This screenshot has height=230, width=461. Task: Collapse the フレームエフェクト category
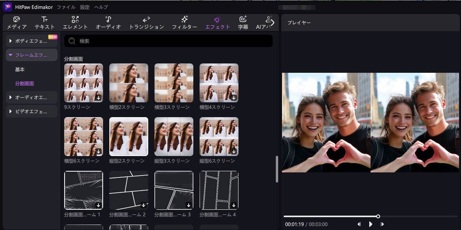pos(32,55)
